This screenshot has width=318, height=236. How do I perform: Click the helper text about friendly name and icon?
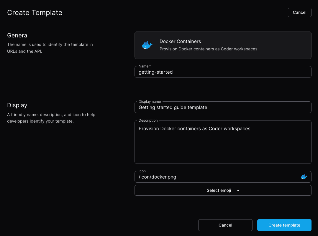click(51, 118)
